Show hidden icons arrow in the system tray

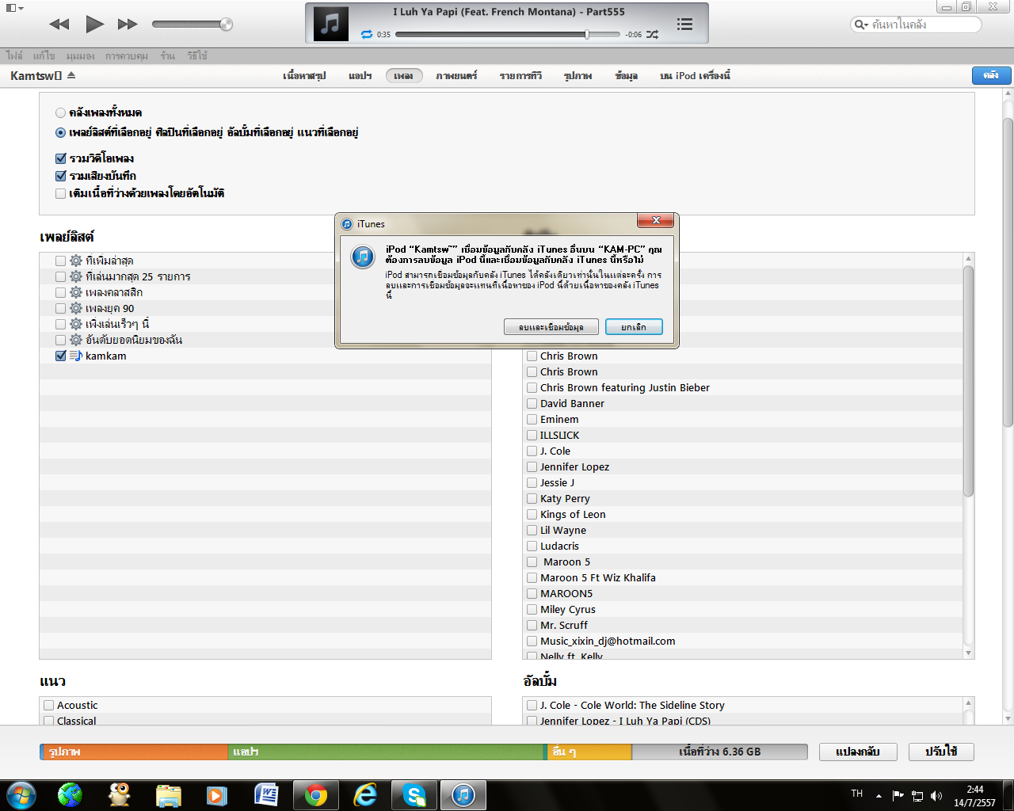click(879, 795)
